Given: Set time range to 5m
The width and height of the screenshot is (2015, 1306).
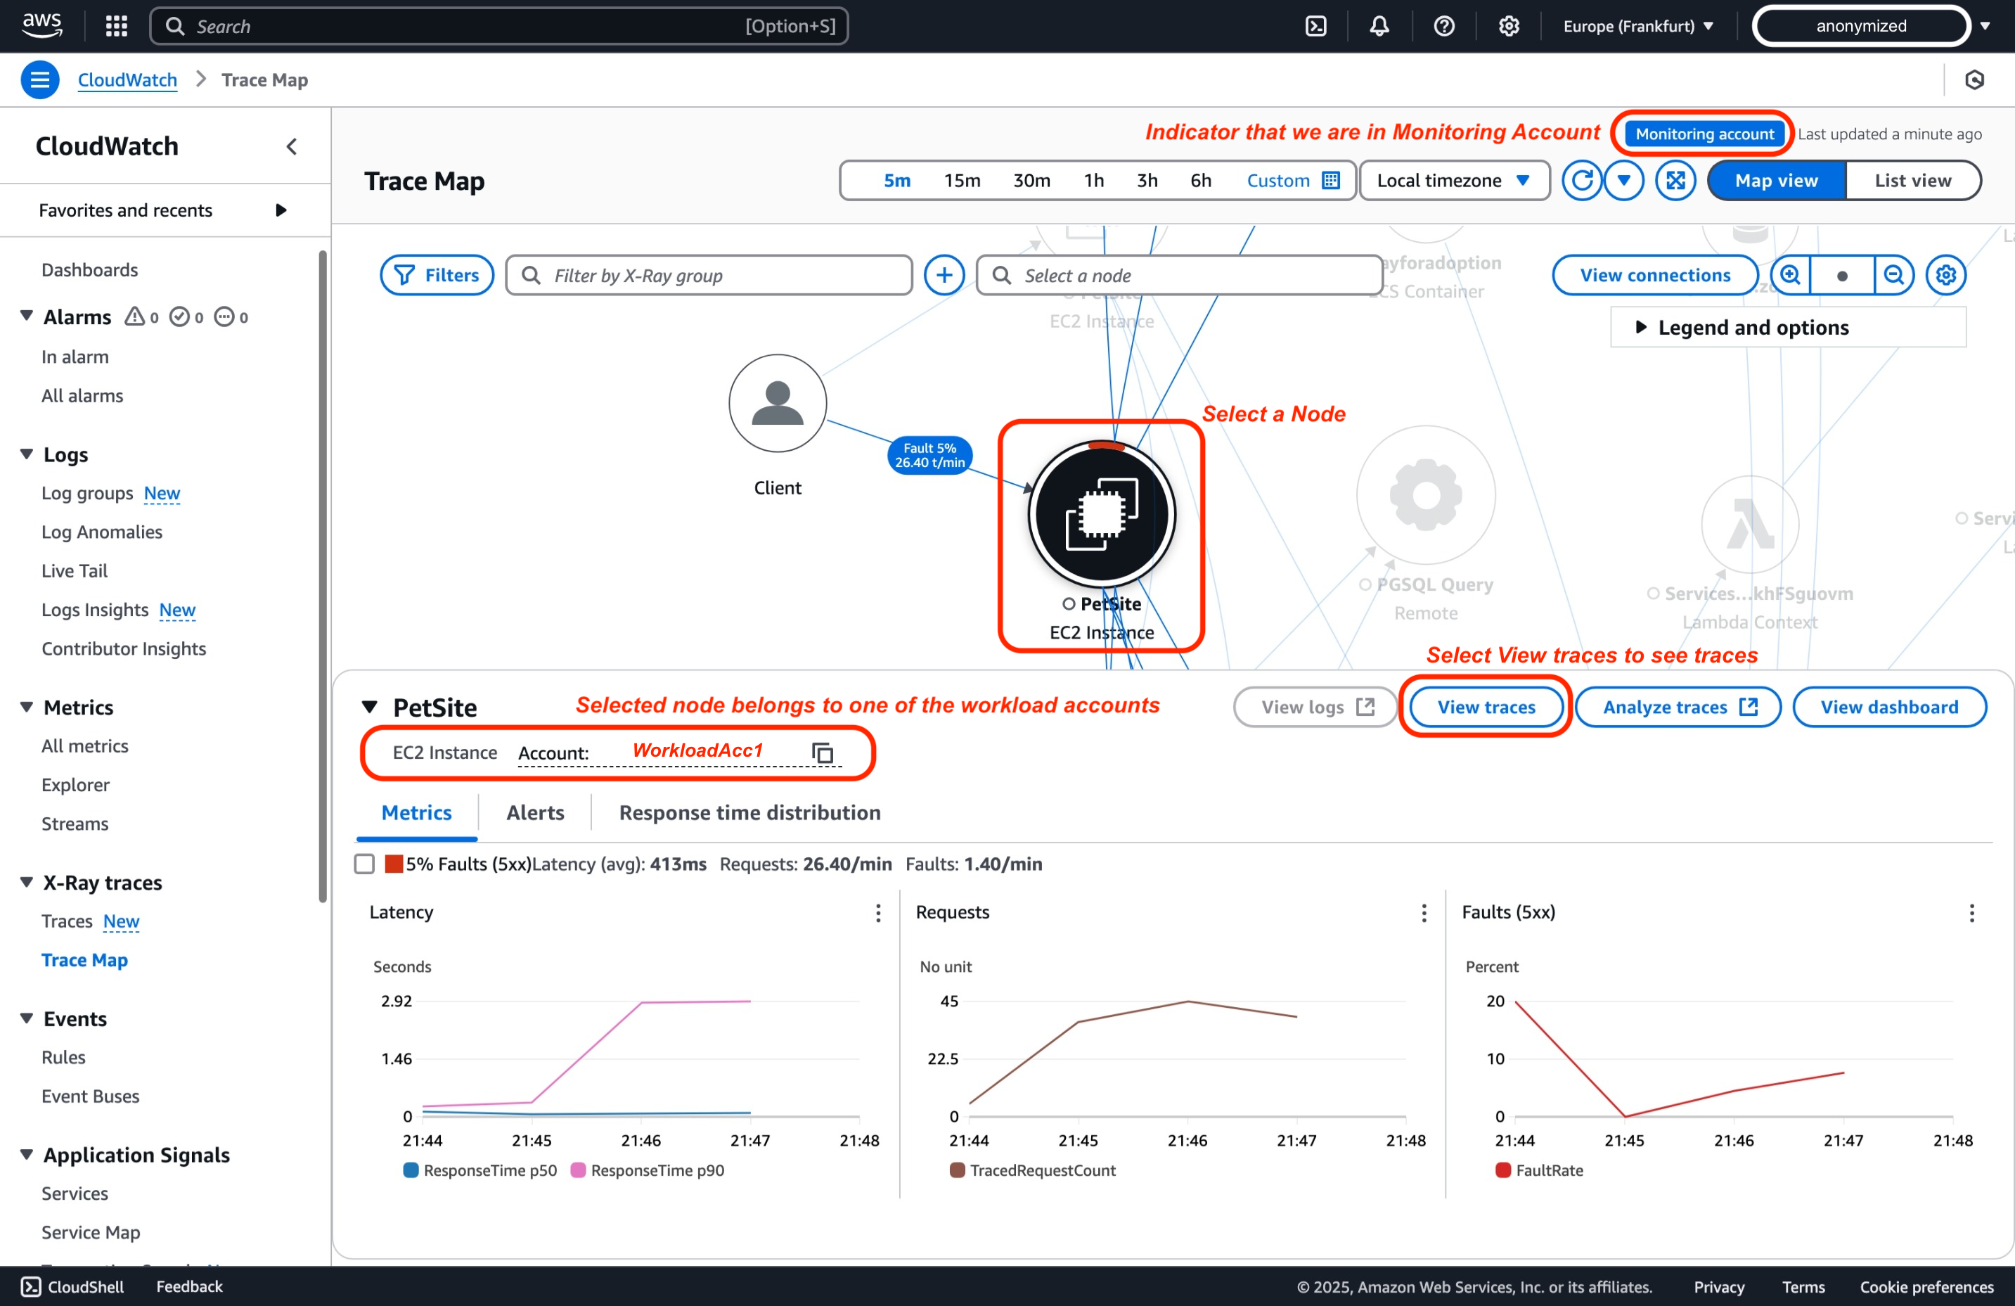Looking at the screenshot, I should click(896, 181).
